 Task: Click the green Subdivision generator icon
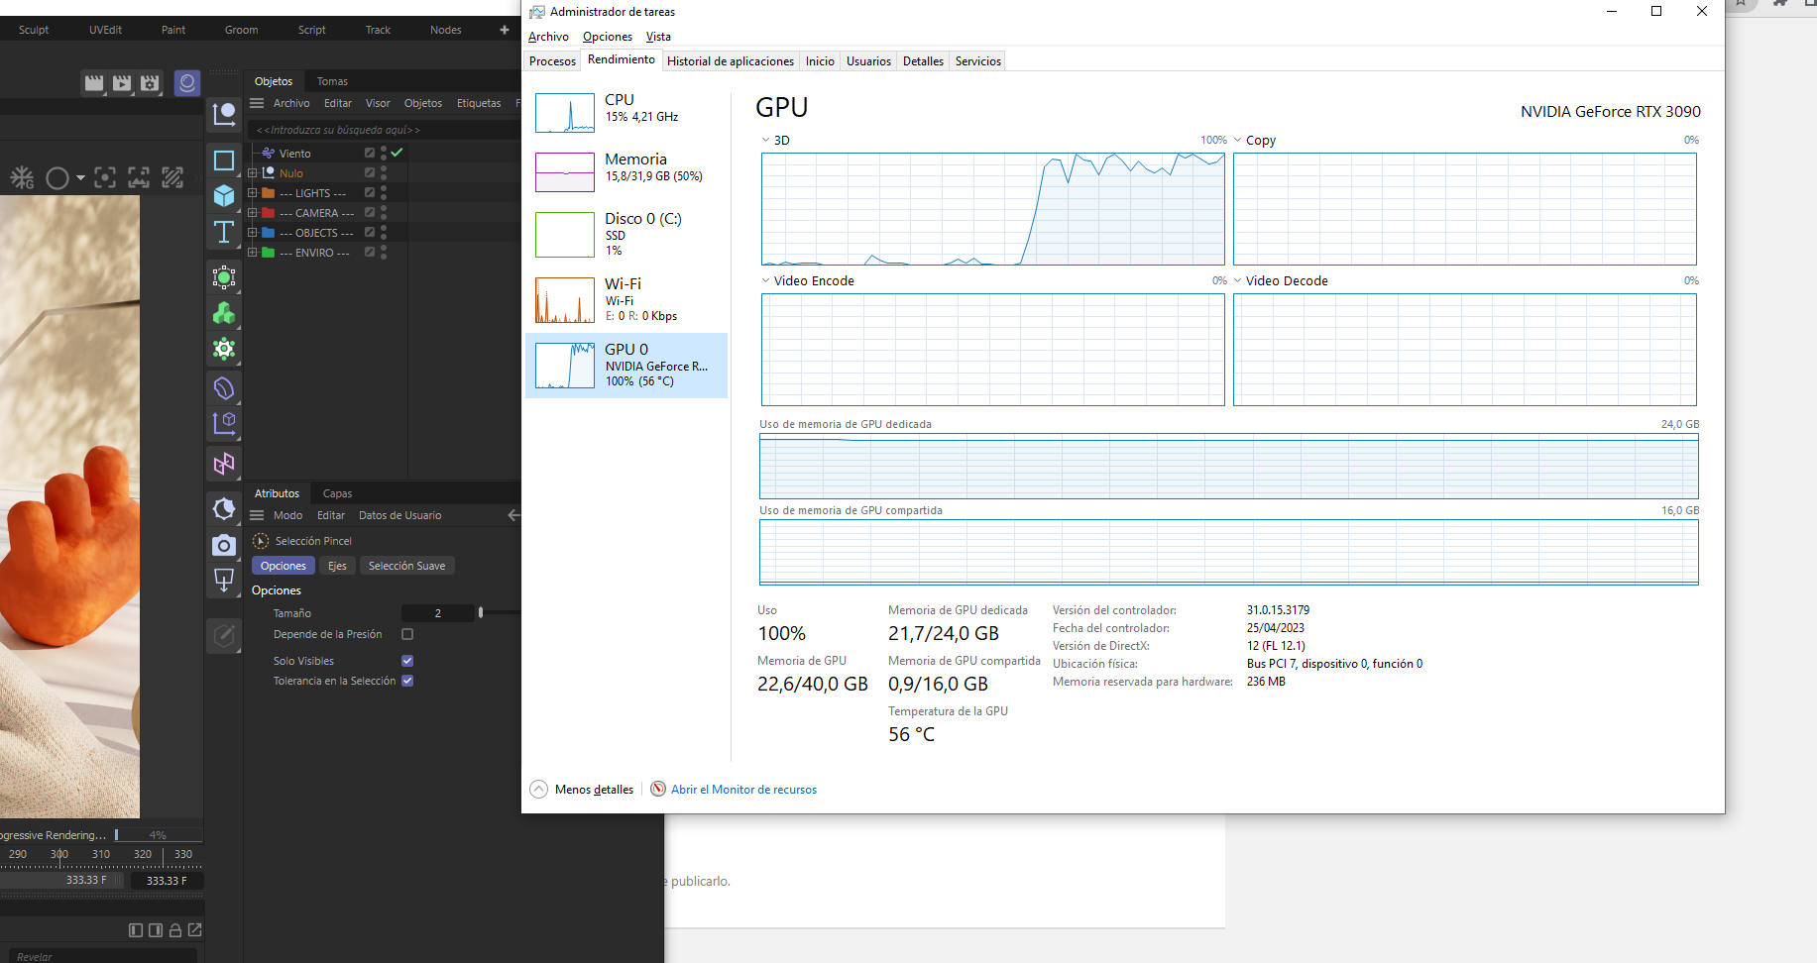pyautogui.click(x=224, y=277)
